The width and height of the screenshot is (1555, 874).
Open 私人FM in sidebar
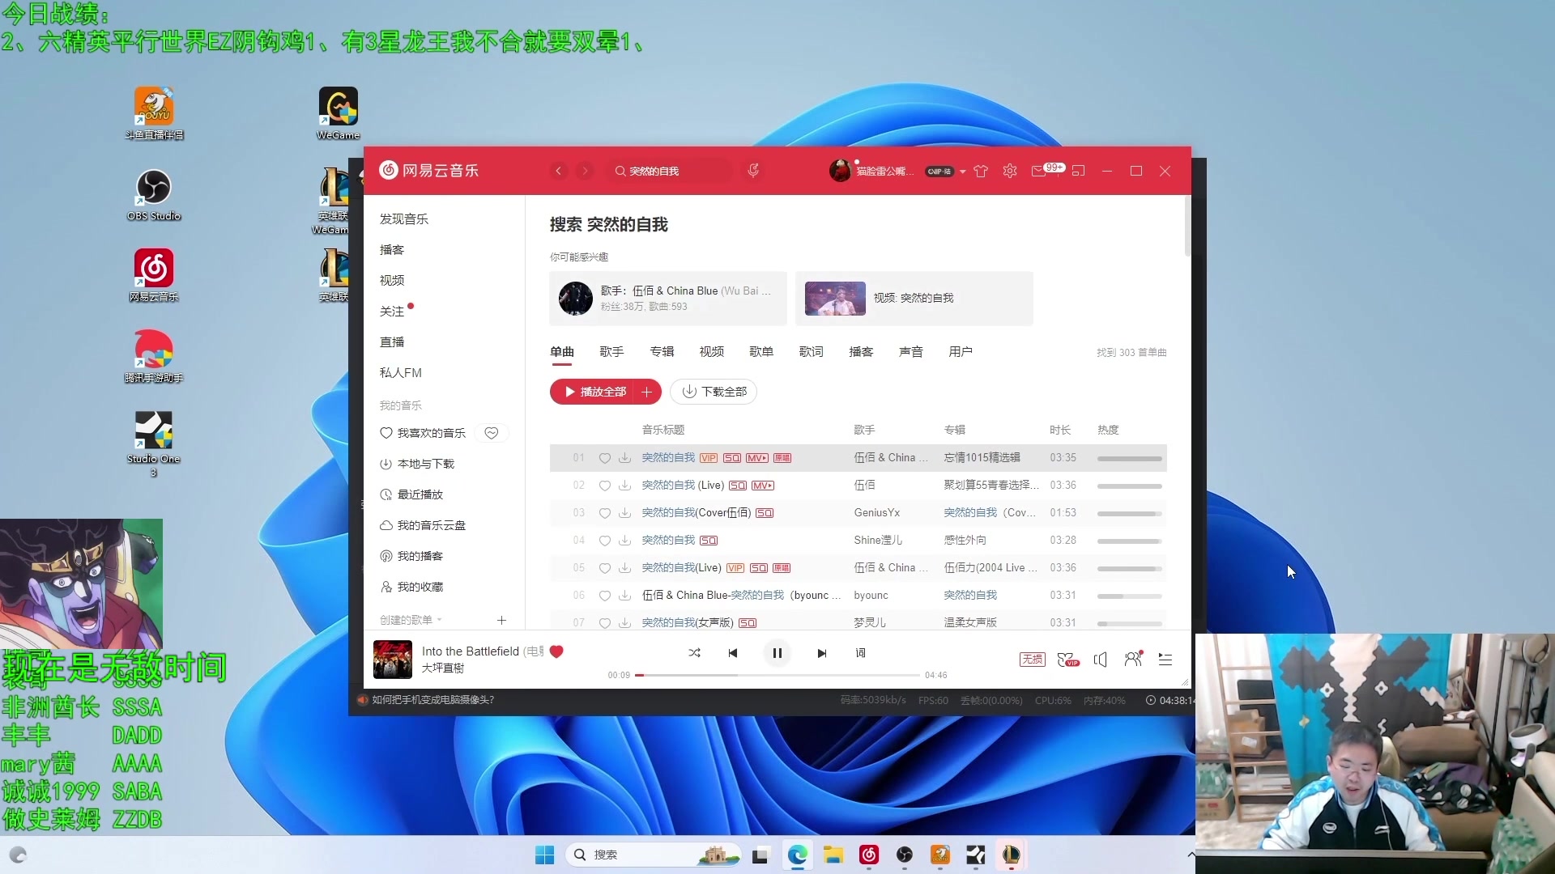[401, 373]
